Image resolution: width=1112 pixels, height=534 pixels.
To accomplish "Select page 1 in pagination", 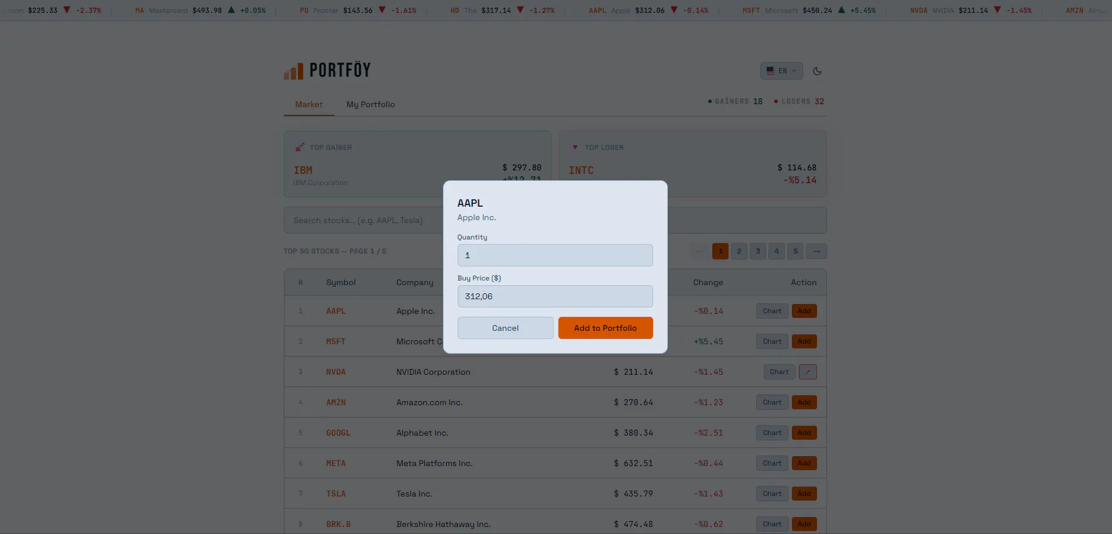I will pyautogui.click(x=720, y=251).
